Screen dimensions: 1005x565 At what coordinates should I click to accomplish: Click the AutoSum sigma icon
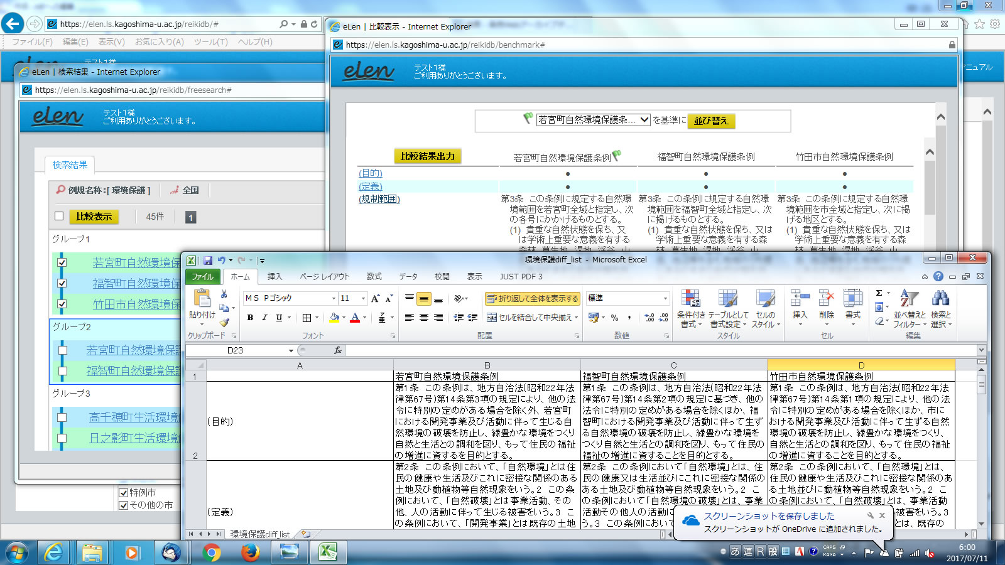click(879, 293)
